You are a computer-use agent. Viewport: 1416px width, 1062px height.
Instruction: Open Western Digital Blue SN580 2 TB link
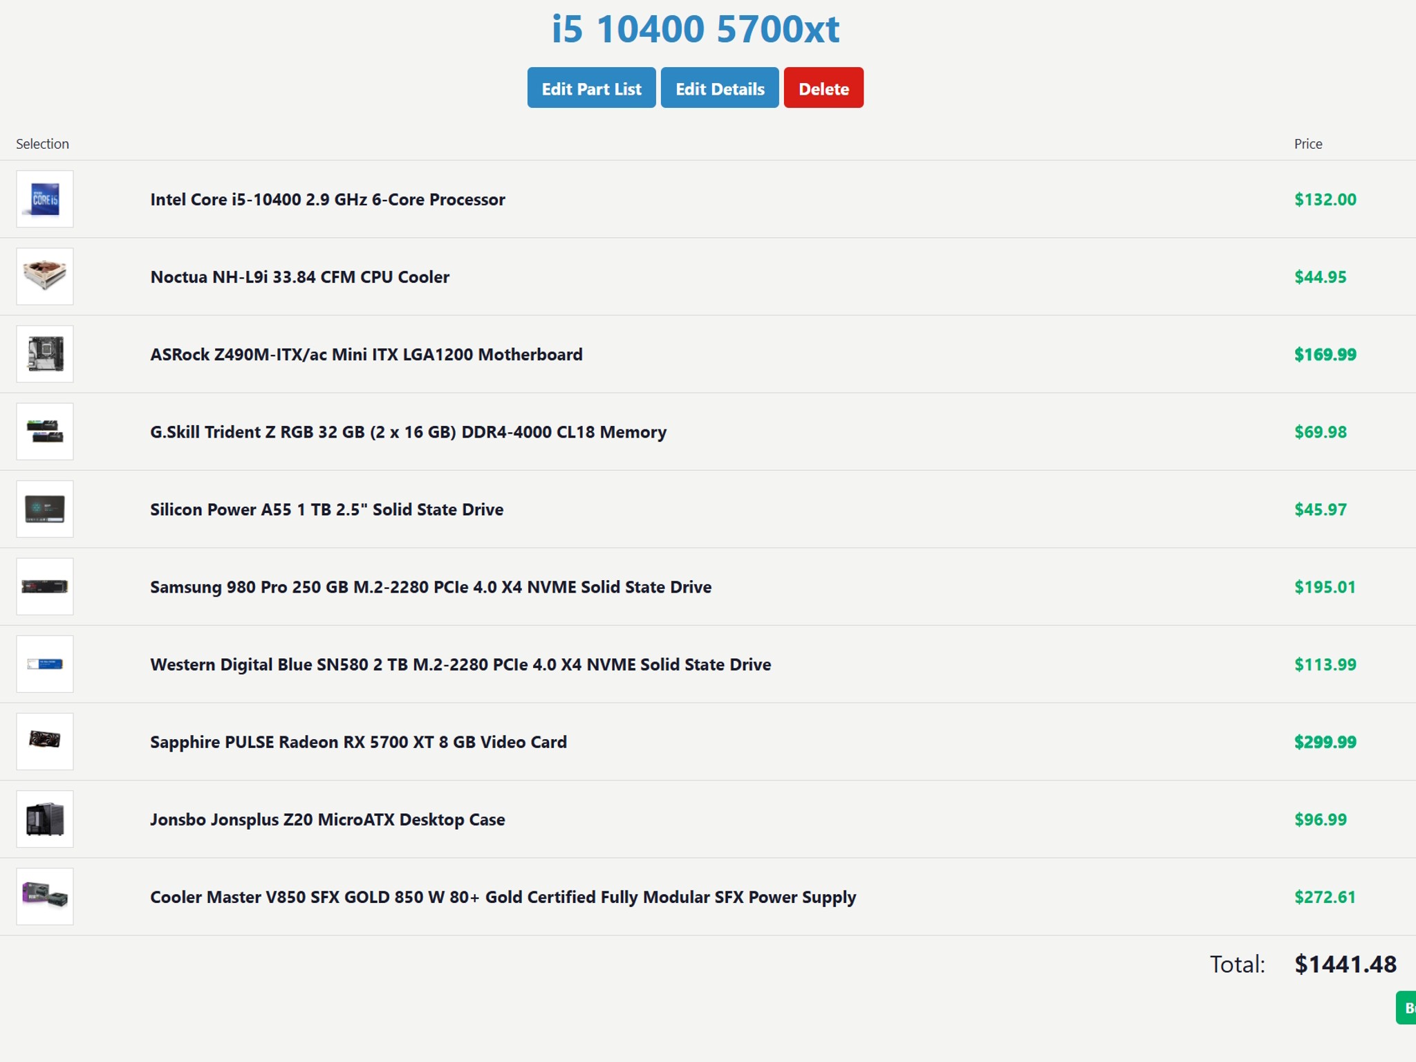460,664
